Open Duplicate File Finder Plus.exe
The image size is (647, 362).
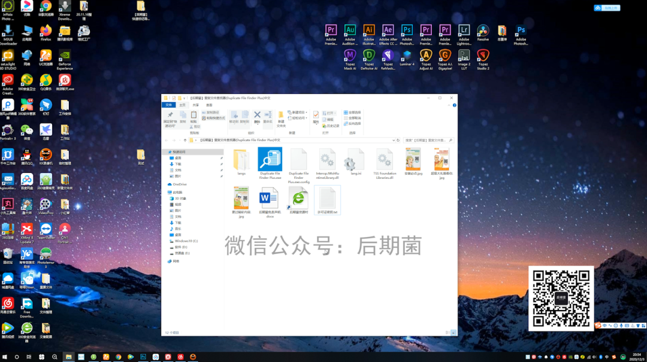tap(270, 160)
